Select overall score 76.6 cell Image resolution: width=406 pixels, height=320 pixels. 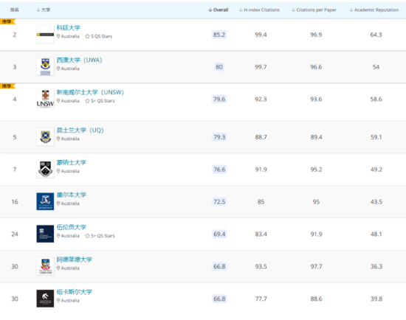pyautogui.click(x=219, y=170)
